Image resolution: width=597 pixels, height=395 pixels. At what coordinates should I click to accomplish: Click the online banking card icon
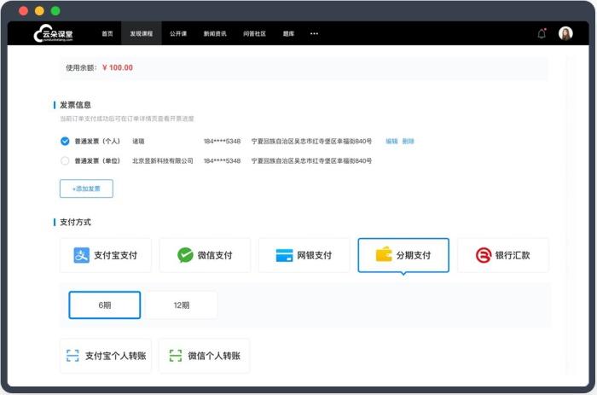point(284,255)
